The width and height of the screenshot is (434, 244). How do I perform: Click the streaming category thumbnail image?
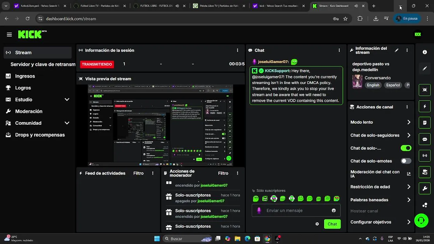pyautogui.click(x=357, y=81)
